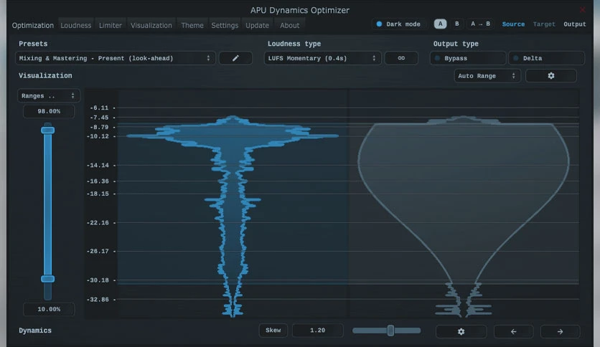The image size is (600, 347).
Task: Switch to the Update tab
Action: point(257,25)
